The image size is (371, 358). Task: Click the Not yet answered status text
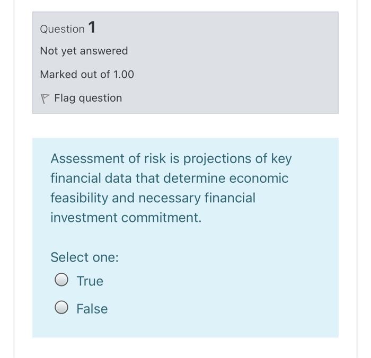click(84, 51)
